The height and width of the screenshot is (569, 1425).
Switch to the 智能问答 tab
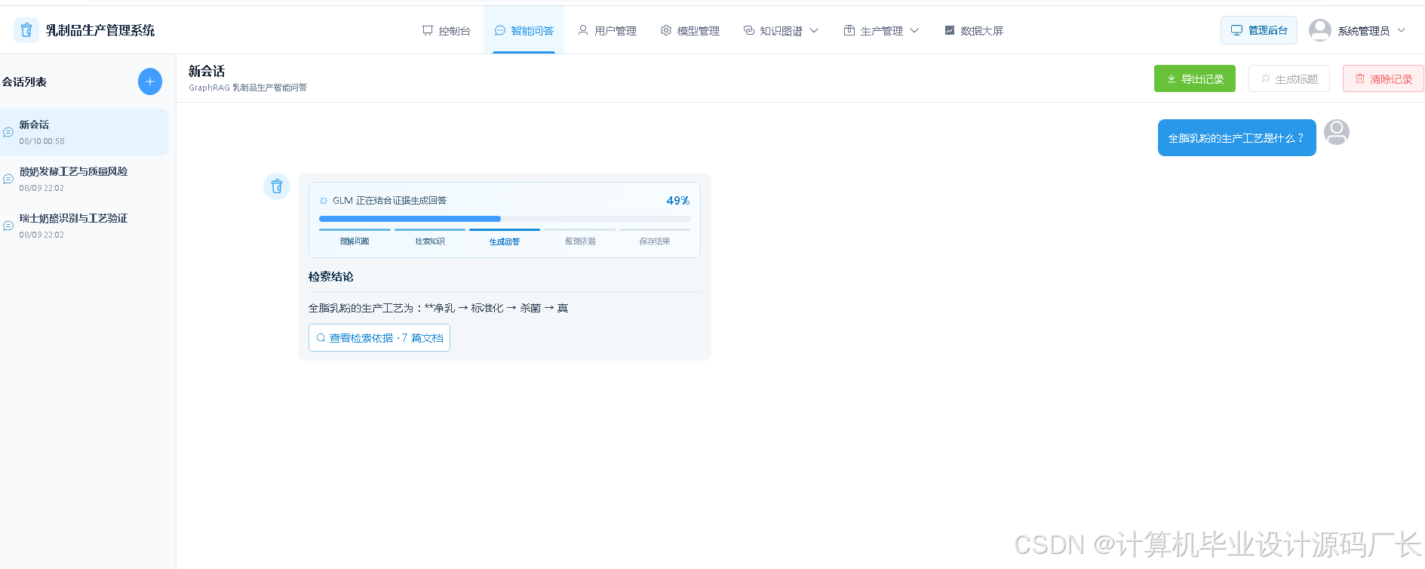[x=524, y=30]
